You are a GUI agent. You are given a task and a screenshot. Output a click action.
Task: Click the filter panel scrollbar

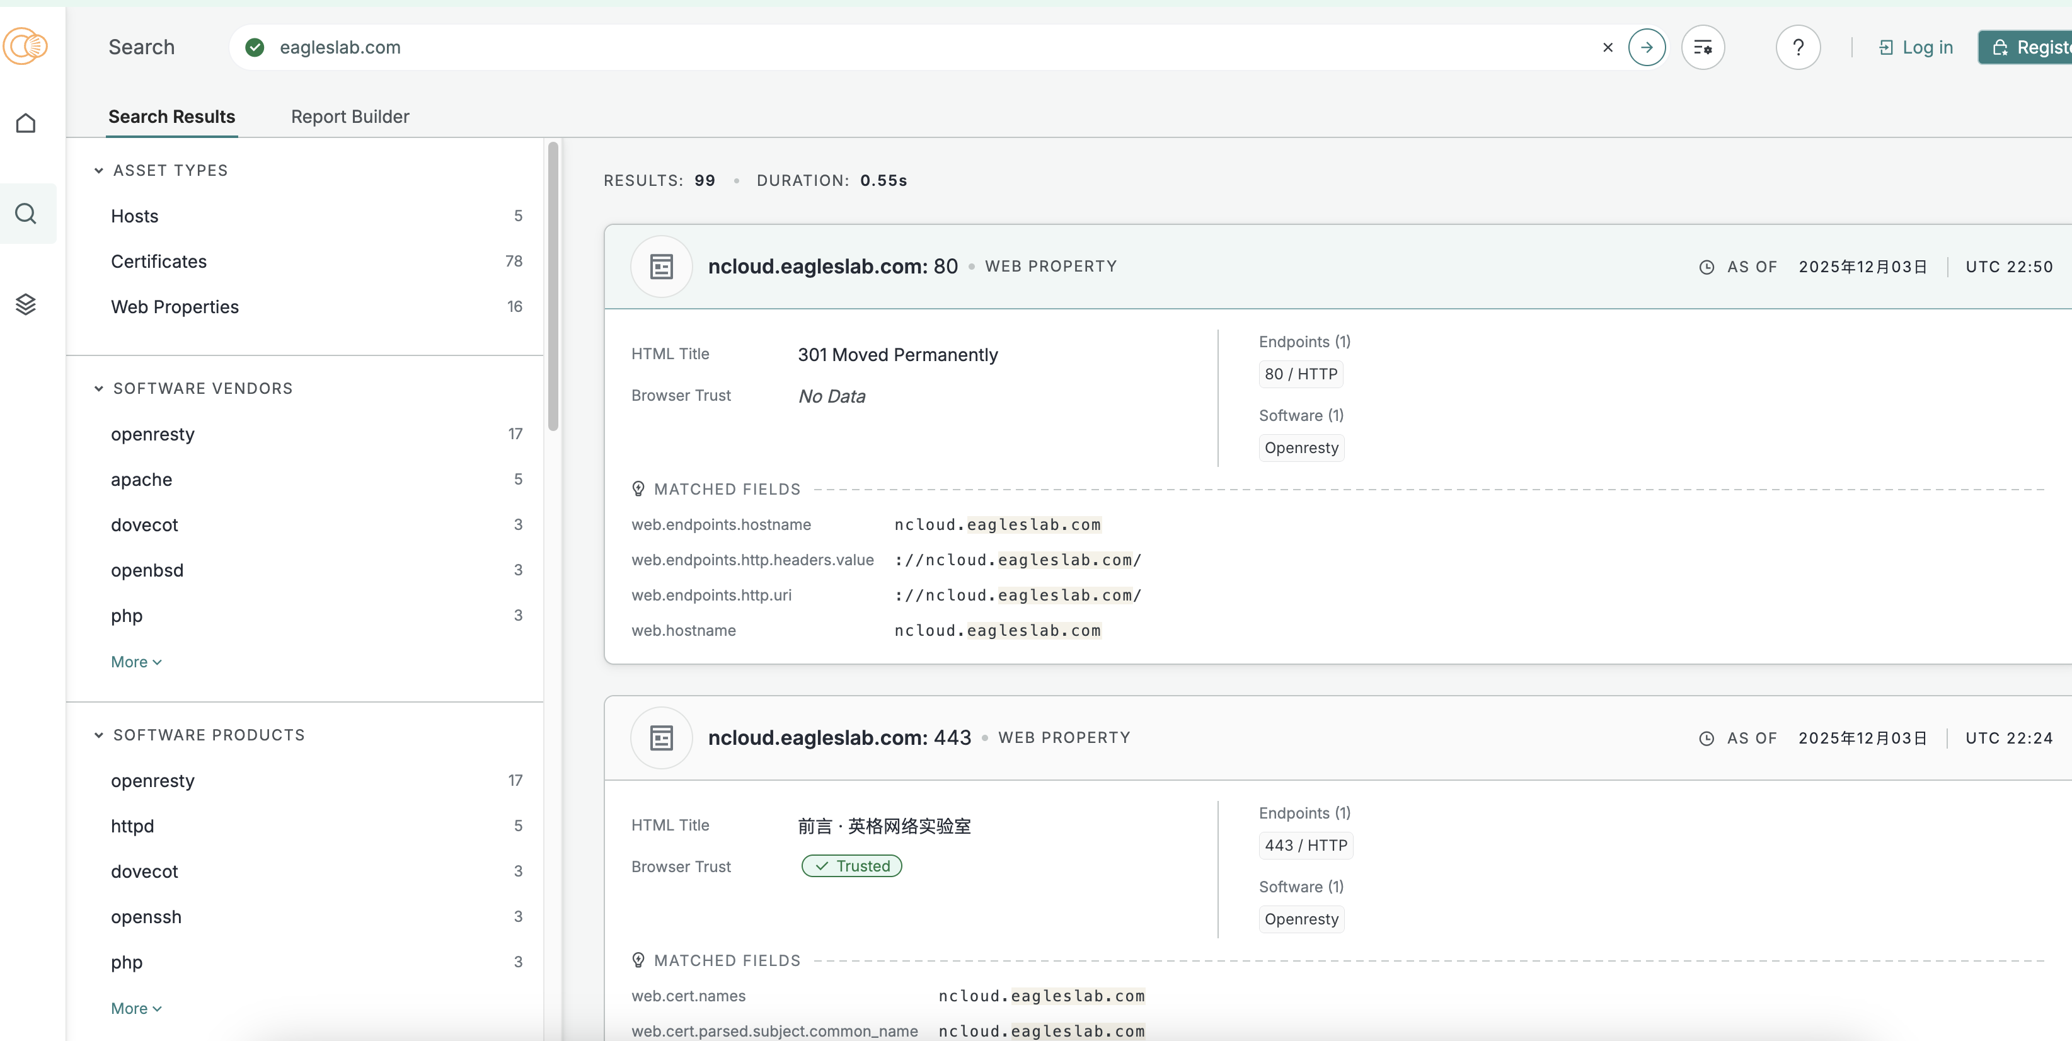(553, 285)
